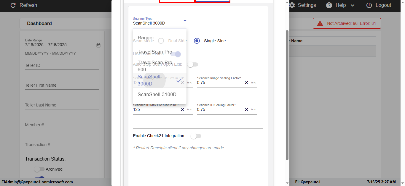405x186 pixels.
Task: Toggle Archived transaction status switch
Action: point(39,169)
